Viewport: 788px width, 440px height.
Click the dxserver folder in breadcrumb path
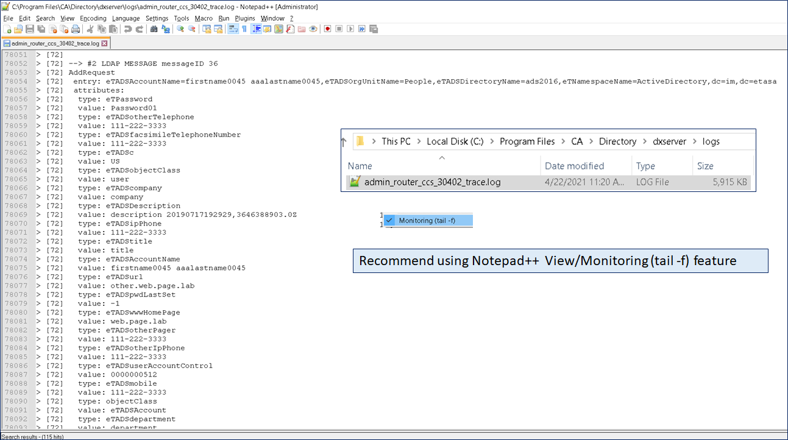(x=670, y=141)
